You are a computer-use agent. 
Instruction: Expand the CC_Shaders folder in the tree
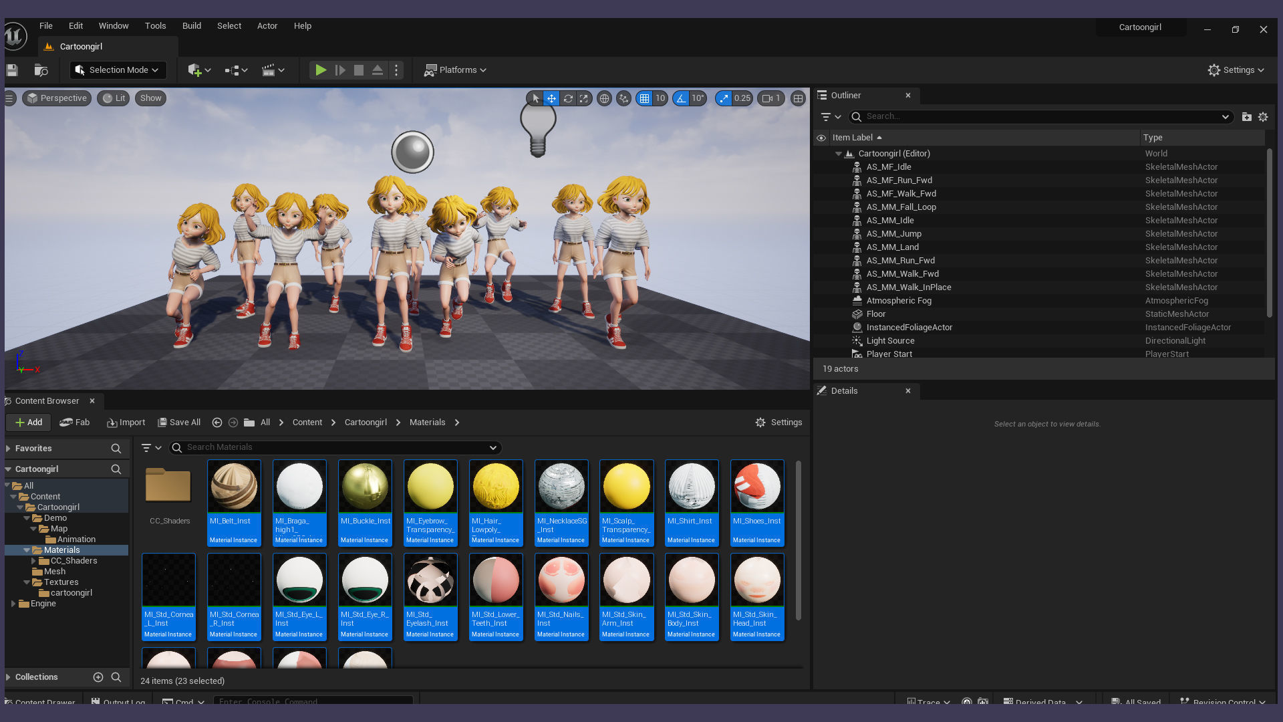(33, 561)
